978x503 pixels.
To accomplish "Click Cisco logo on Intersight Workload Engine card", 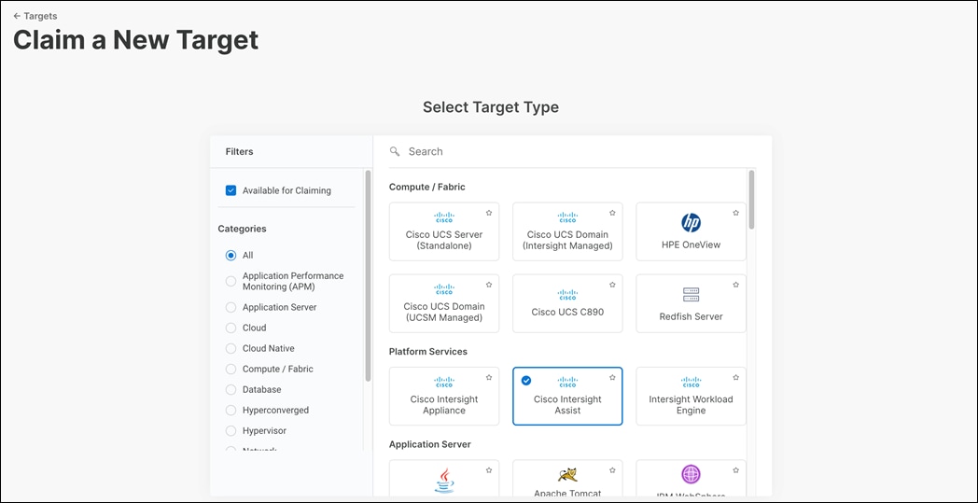I will coord(692,383).
